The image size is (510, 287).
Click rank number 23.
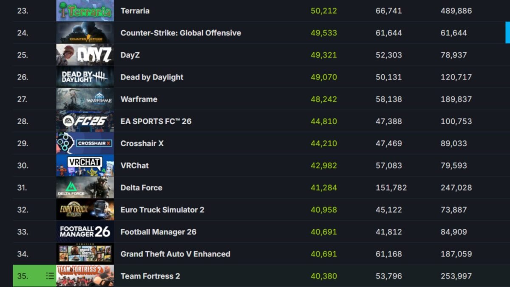23,11
